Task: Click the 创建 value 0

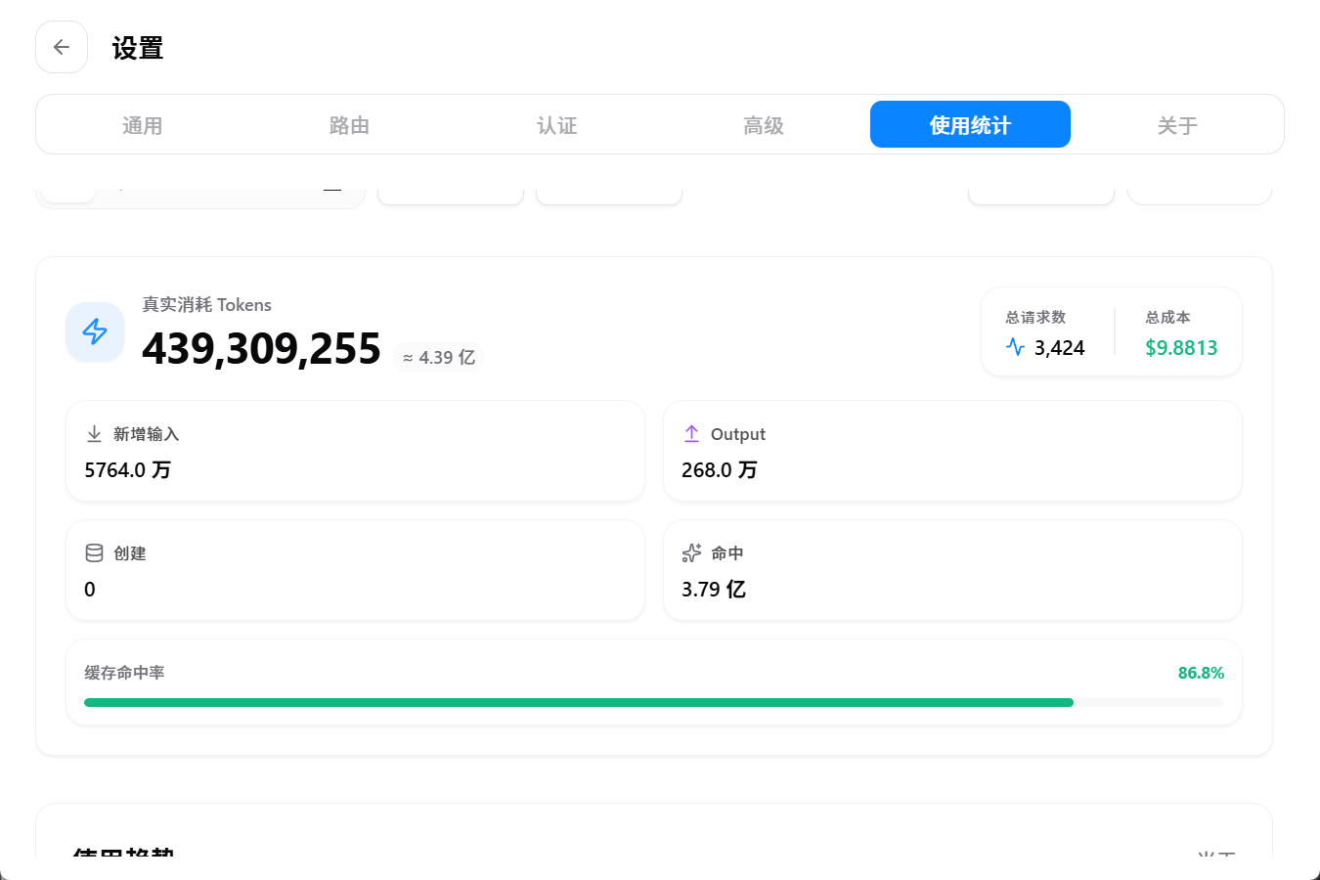Action: pos(90,590)
